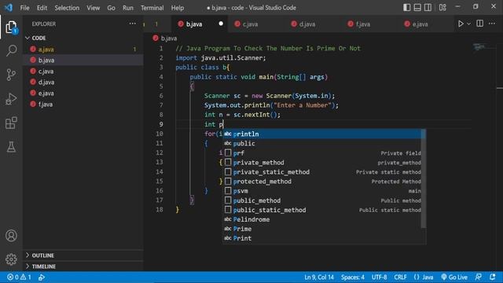Open the Accounts menu icon

(11, 236)
